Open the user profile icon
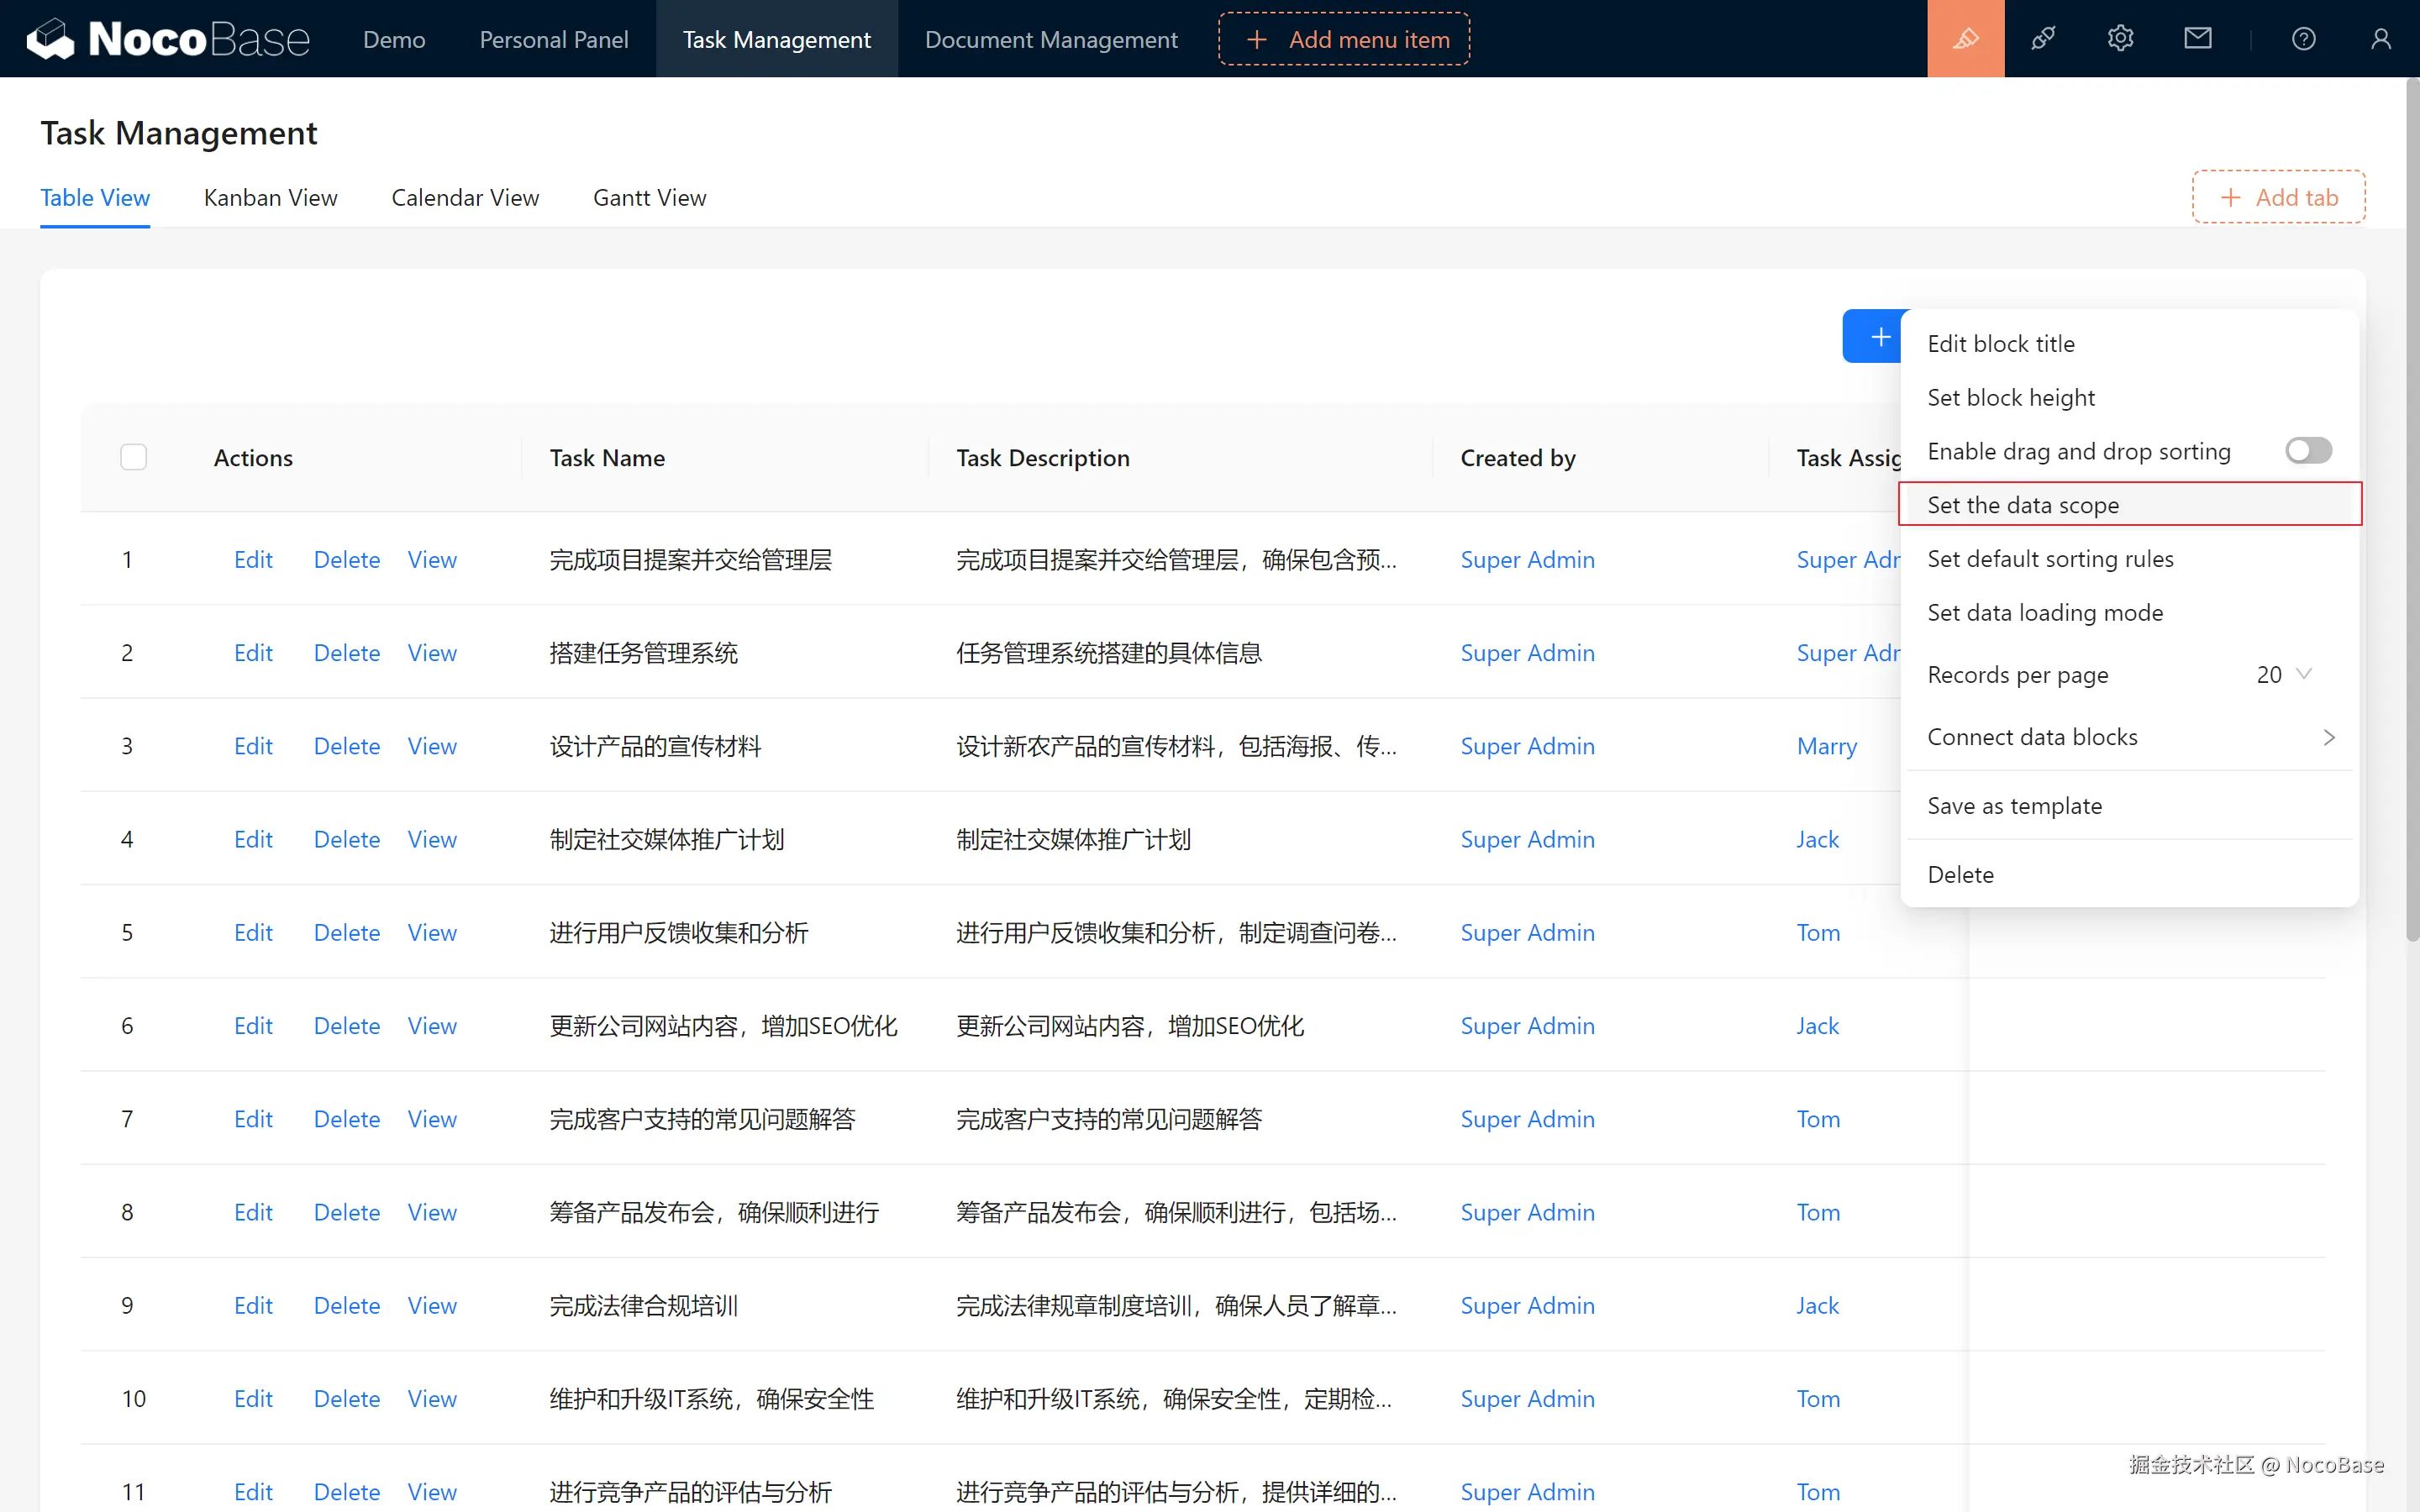The height and width of the screenshot is (1512, 2420). [x=2380, y=39]
